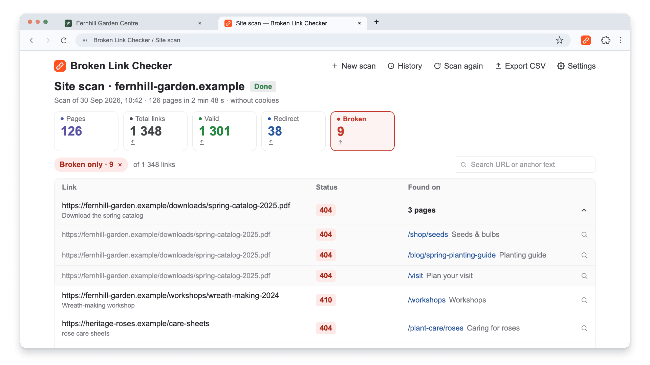Screen dimensions: 650x365
Task: Open the /visit page link
Action: click(x=415, y=276)
